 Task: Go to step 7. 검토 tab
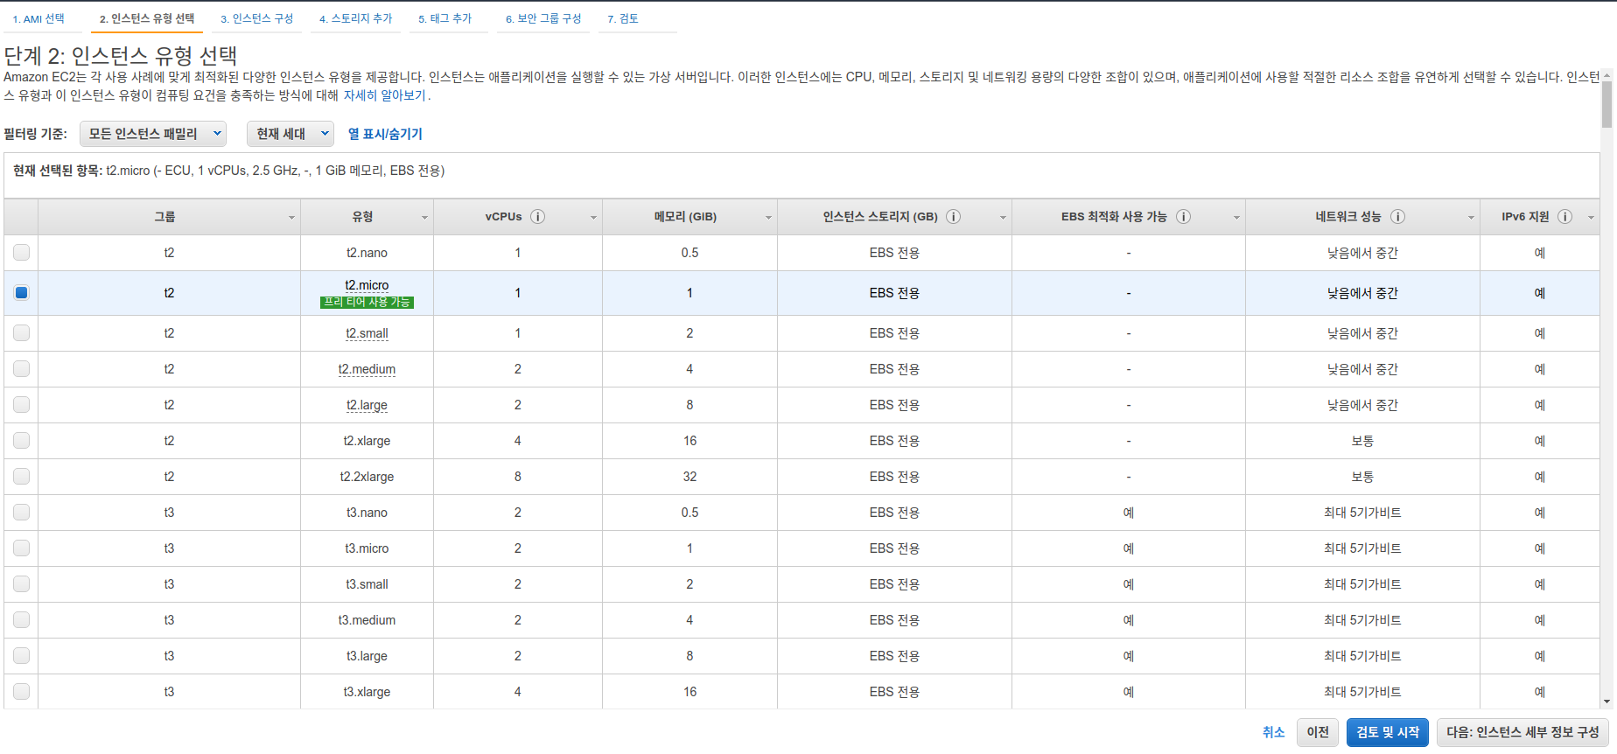pos(623,18)
